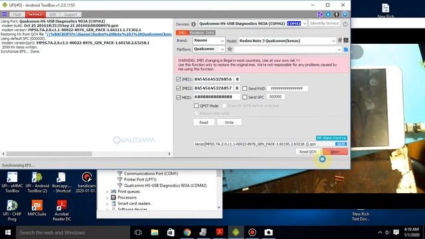Open the Windows Start menu

(8, 232)
